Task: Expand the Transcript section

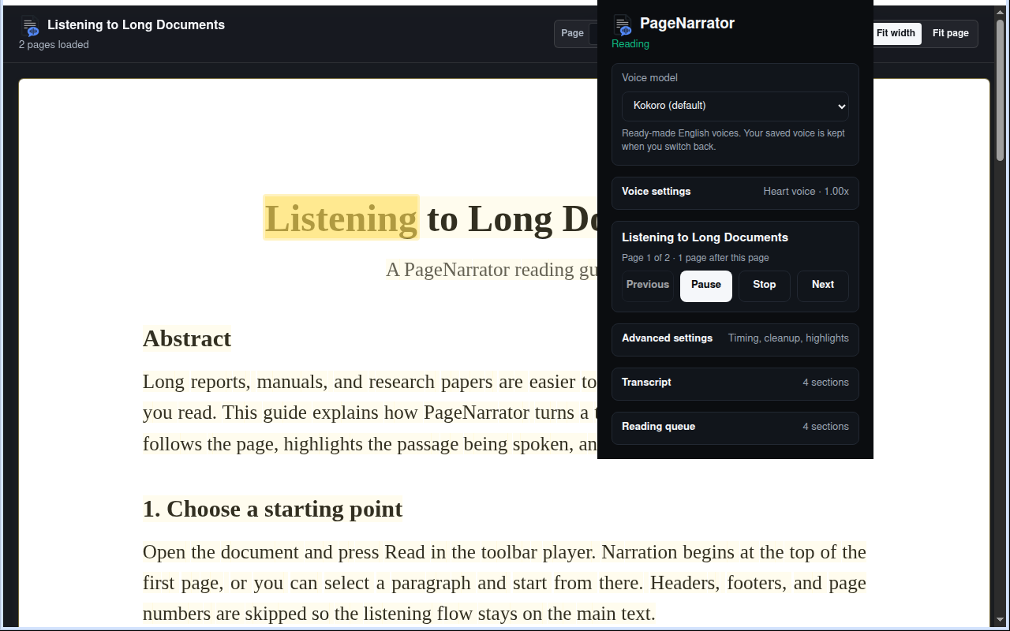Action: click(x=735, y=383)
